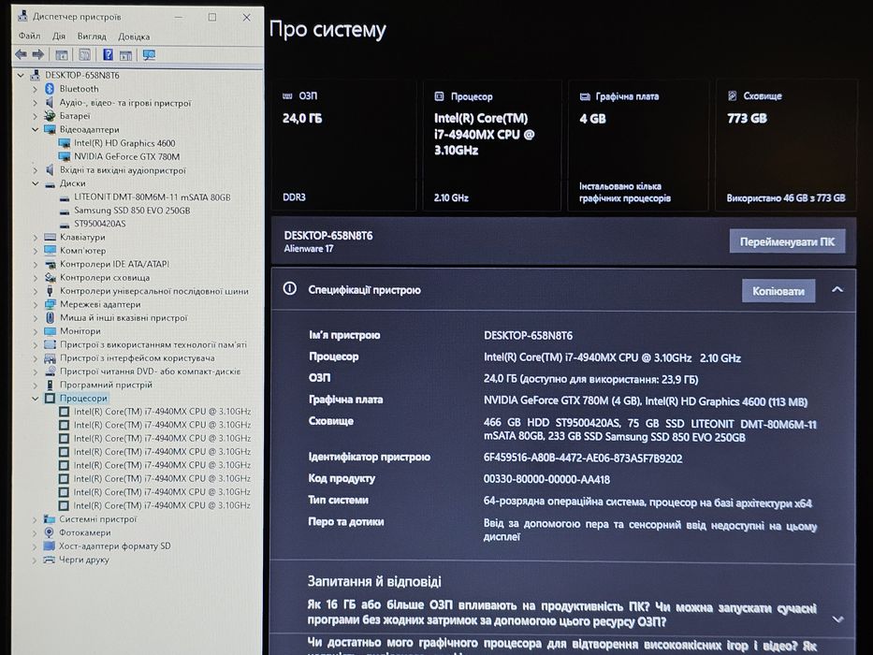
Task: Expand Аудіо-, відео- та ігрові пристрої
Action: tap(35, 103)
